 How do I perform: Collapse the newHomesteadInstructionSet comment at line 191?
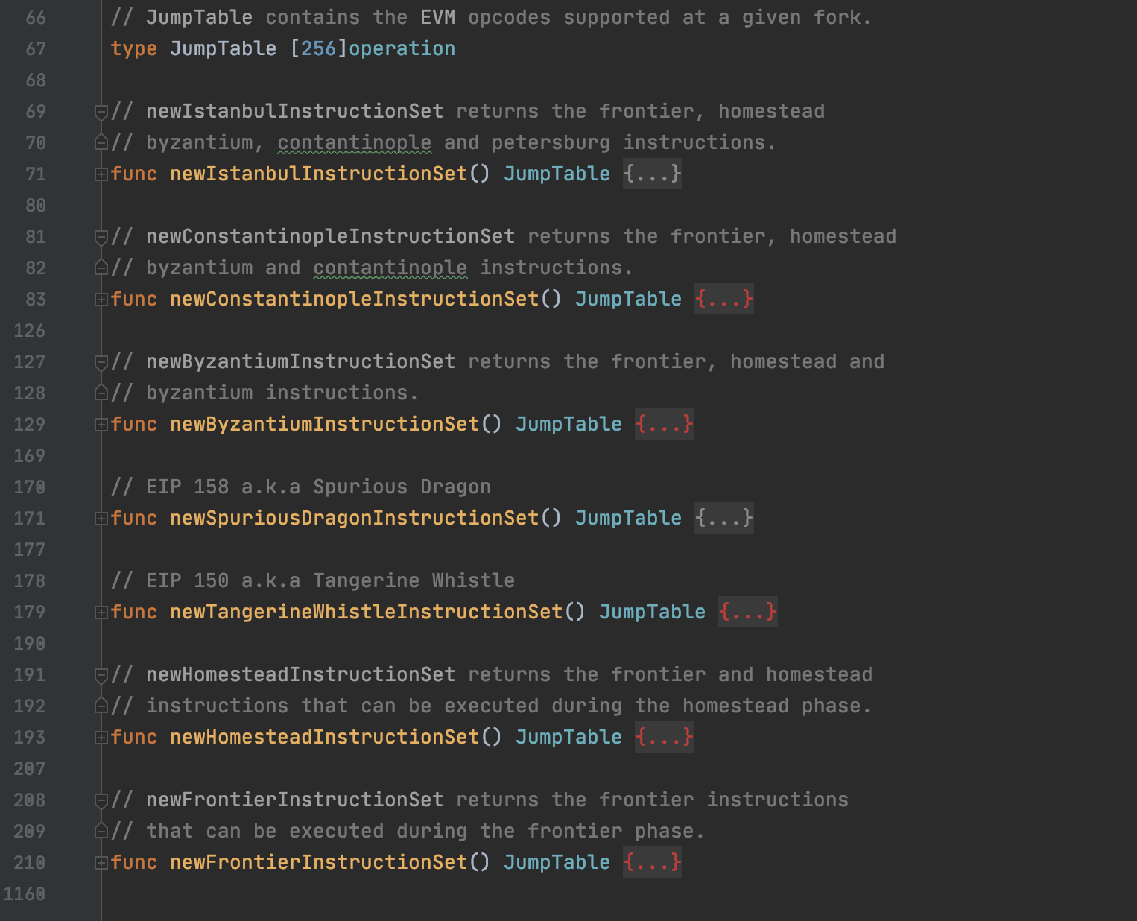[101, 675]
